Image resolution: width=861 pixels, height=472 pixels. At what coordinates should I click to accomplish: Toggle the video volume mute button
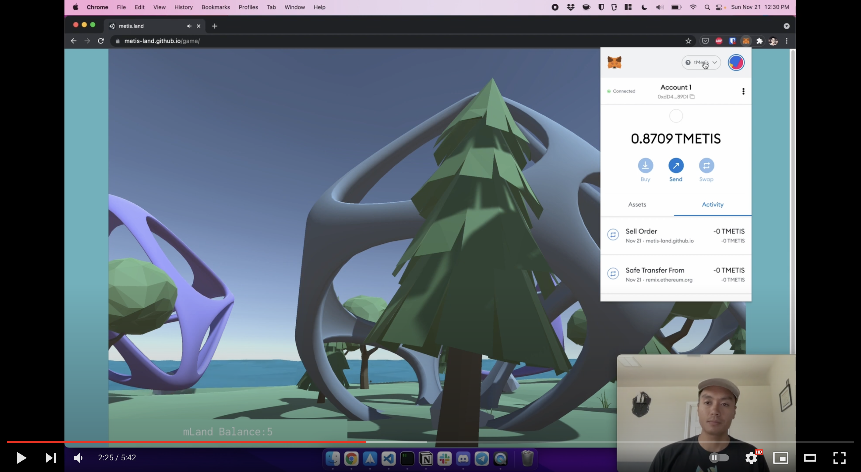coord(78,457)
